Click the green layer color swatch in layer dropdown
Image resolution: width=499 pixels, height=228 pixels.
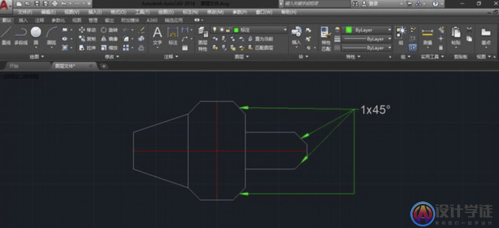click(236, 30)
